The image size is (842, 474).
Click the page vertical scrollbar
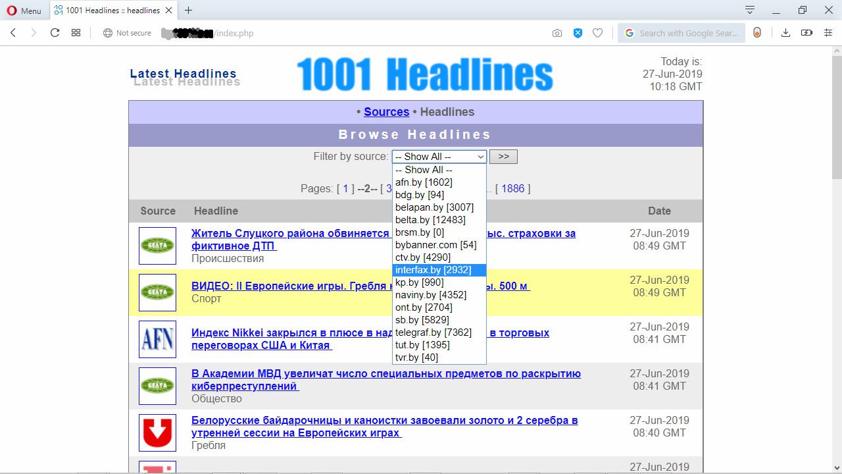[837, 259]
